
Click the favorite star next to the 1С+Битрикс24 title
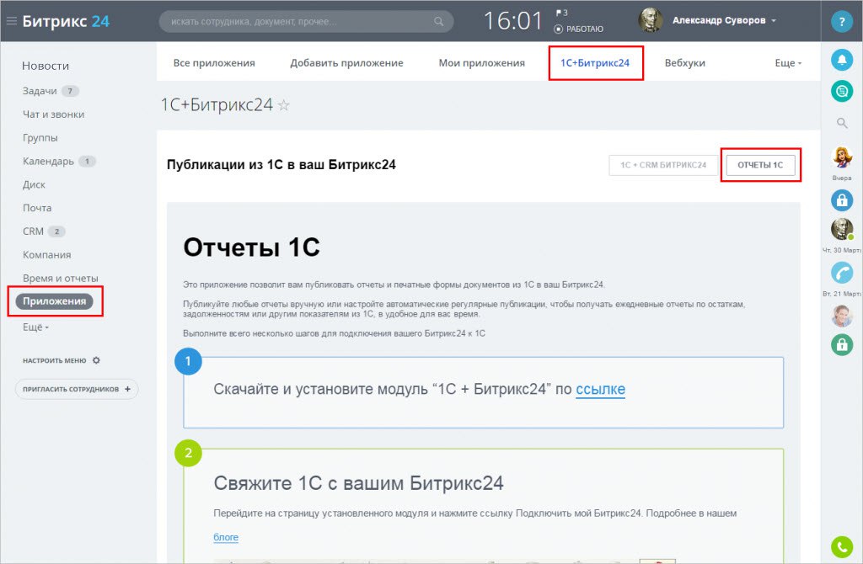(283, 105)
